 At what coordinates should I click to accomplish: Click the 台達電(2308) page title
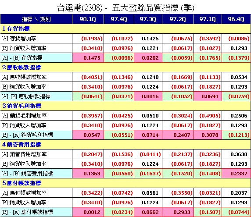pyautogui.click(x=80, y=8)
